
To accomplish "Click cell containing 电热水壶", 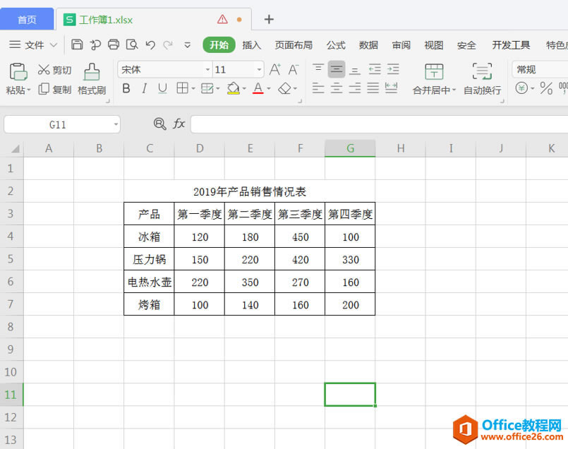I will pos(149,282).
